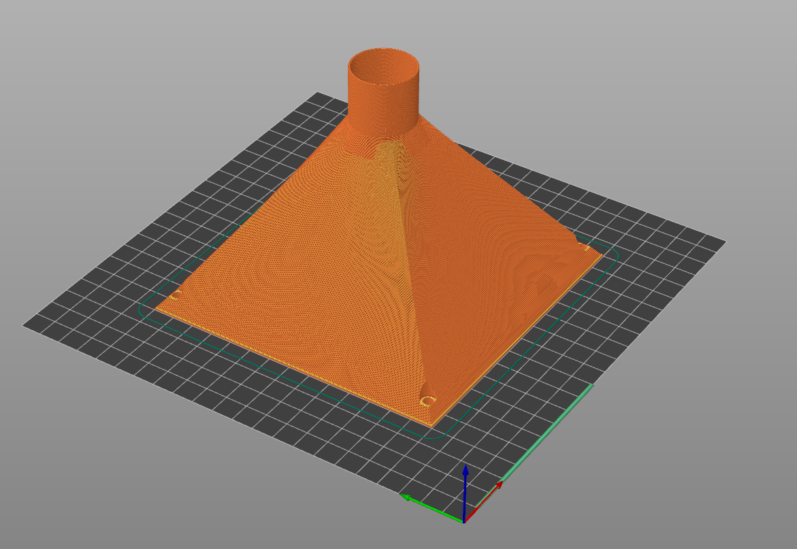
Task: Click the front mounting hole on the base
Action: tap(427, 401)
